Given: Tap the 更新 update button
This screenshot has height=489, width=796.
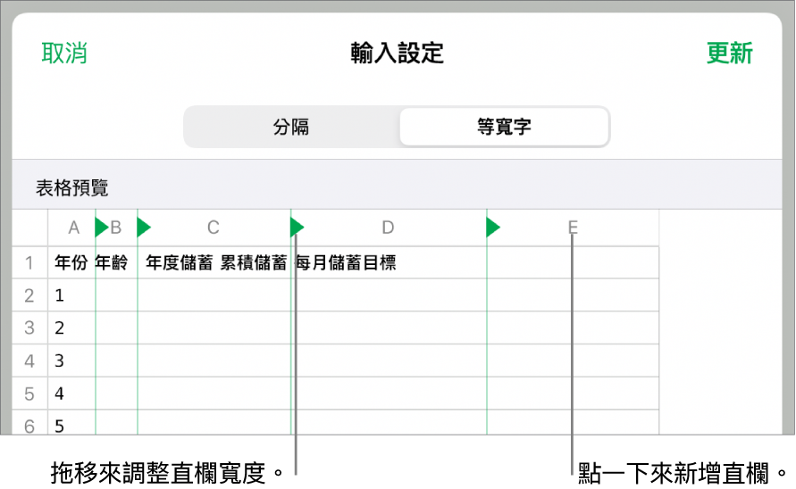Looking at the screenshot, I should [730, 54].
